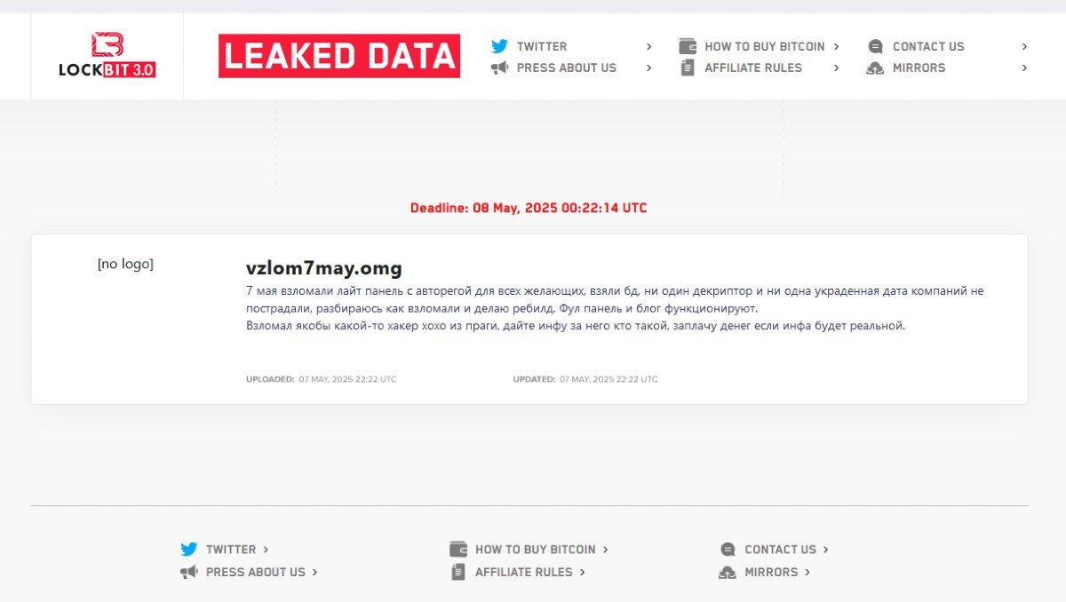This screenshot has width=1066, height=602.
Task: Click the Mirrors cloud icon in header
Action: [x=876, y=67]
